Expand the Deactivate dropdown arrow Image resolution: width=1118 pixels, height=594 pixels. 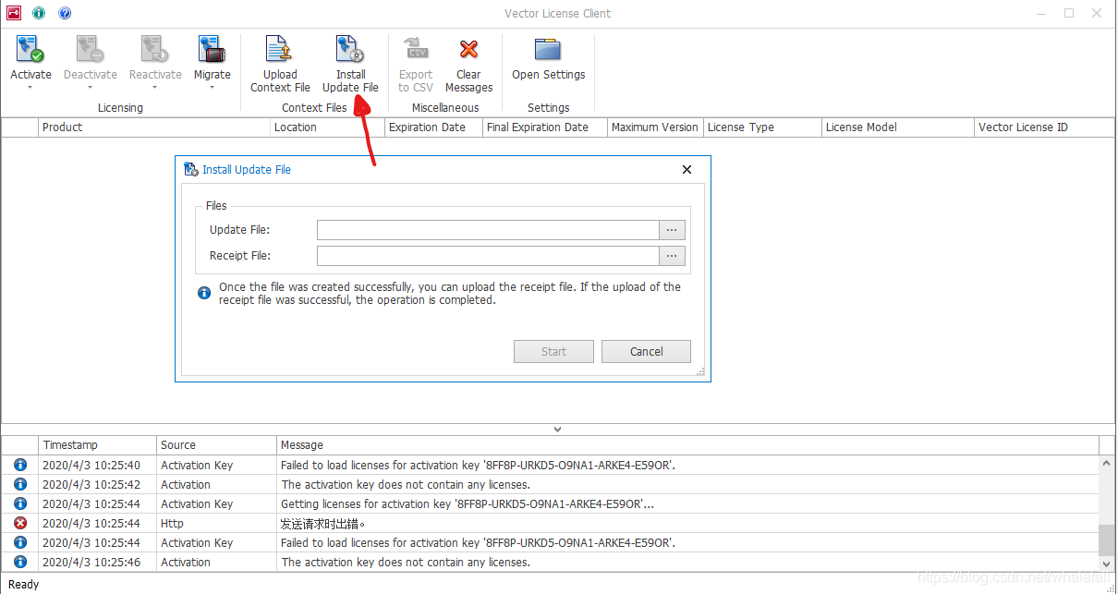click(90, 88)
